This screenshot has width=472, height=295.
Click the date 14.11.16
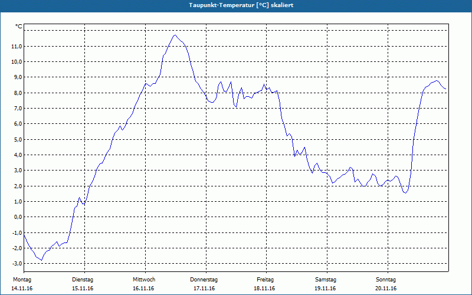click(x=22, y=289)
